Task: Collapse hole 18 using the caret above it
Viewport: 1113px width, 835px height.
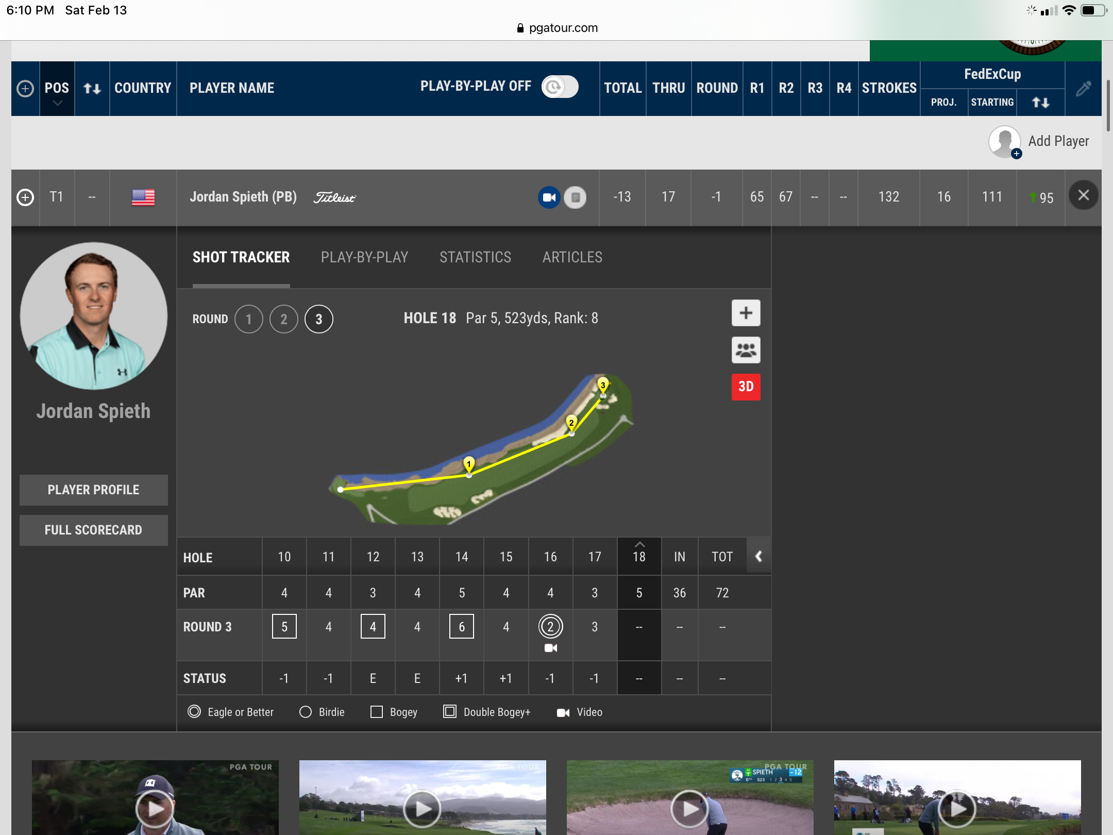Action: pos(639,544)
